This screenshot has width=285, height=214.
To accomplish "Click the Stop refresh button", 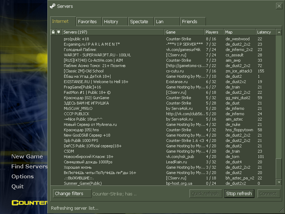I will point(239,193).
